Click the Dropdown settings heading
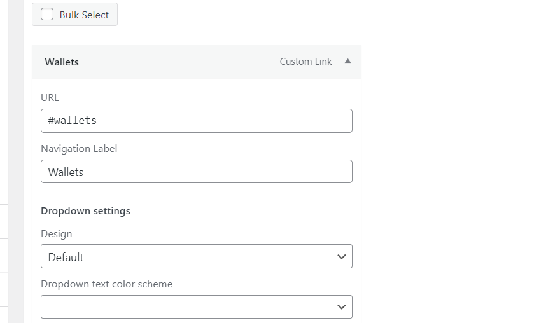 pos(85,210)
